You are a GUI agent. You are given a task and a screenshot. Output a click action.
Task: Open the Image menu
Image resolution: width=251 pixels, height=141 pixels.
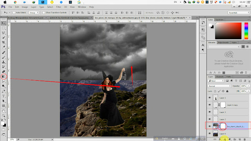pyautogui.click(x=25, y=7)
